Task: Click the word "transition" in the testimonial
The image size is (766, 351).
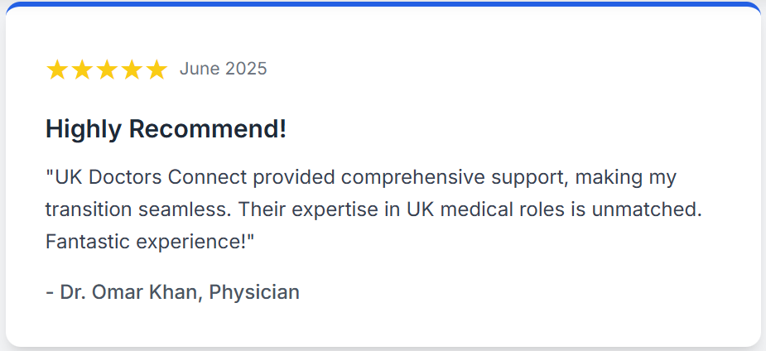Action: point(81,209)
